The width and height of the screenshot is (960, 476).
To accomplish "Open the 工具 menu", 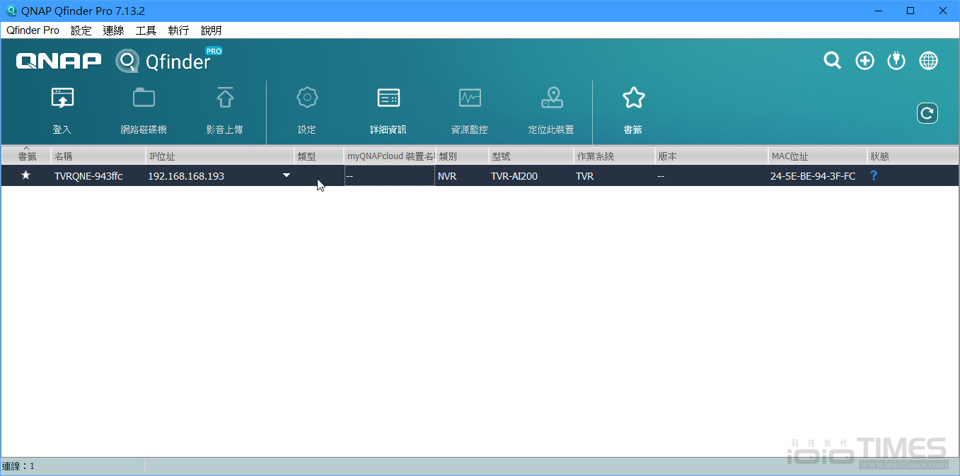I will [x=146, y=30].
